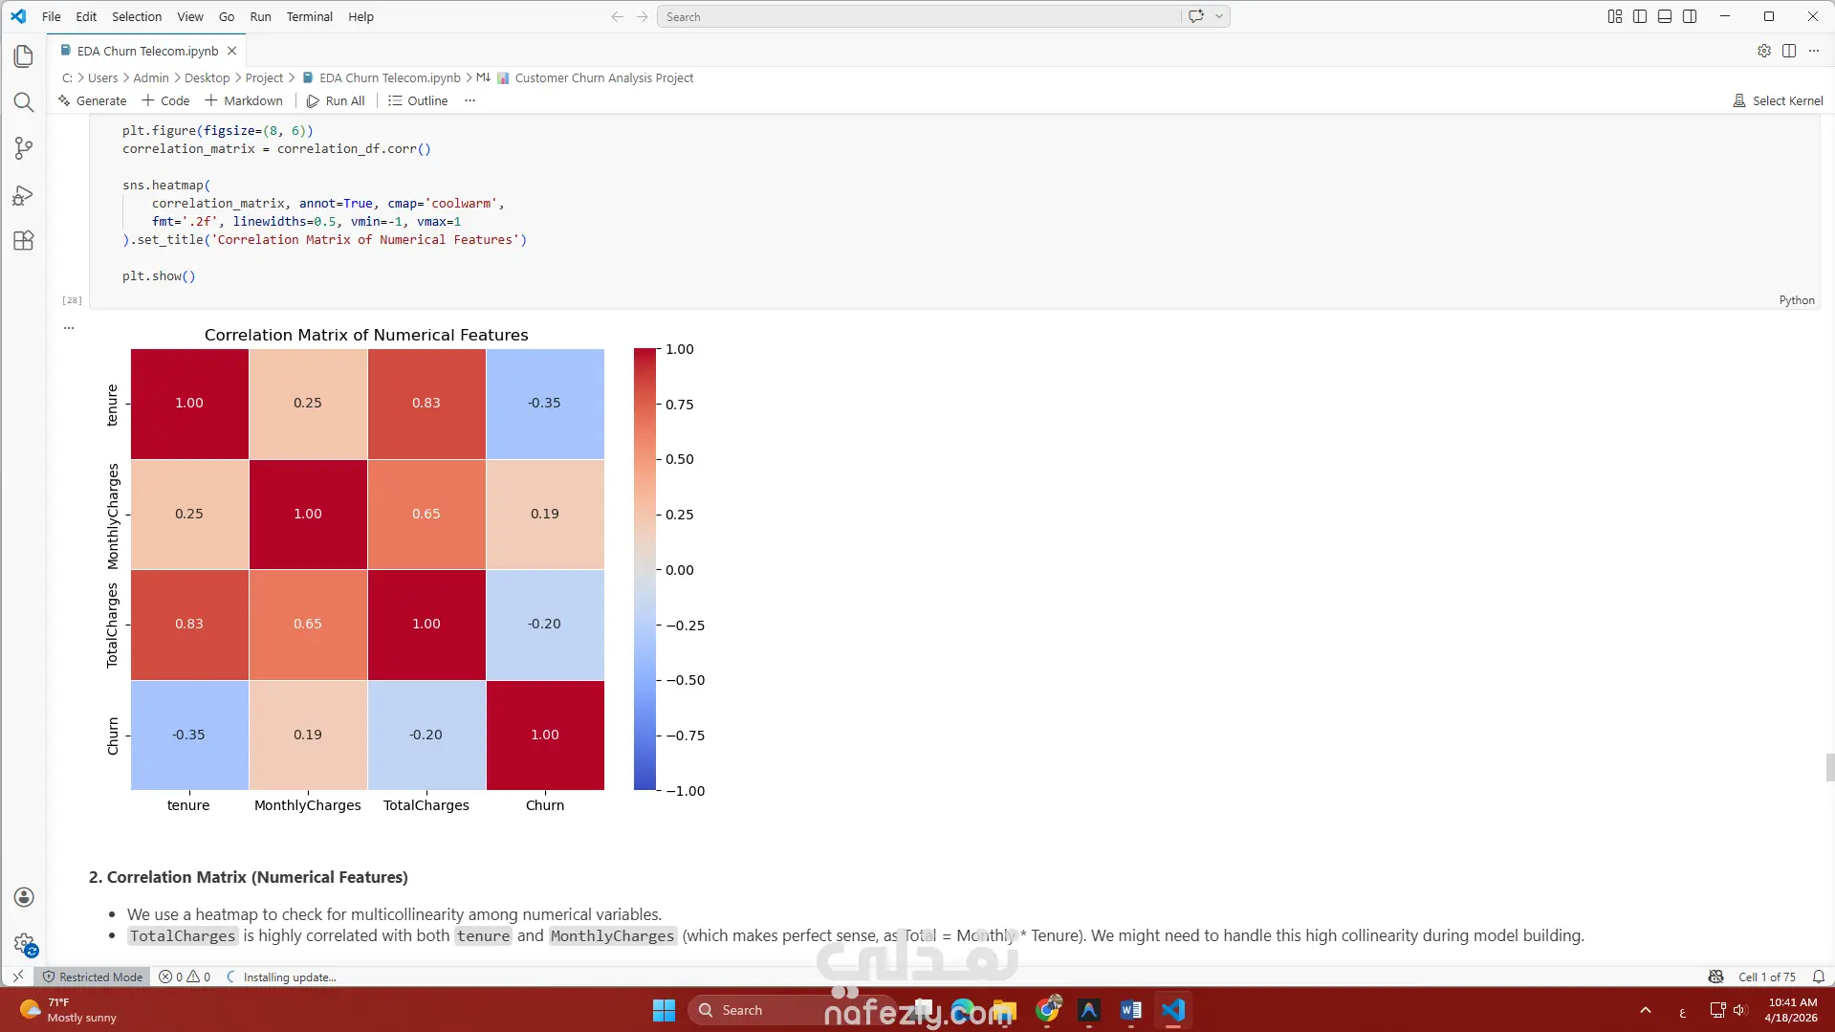Open errors and warnings status indicator
This screenshot has width=1835, height=1032.
(x=185, y=977)
